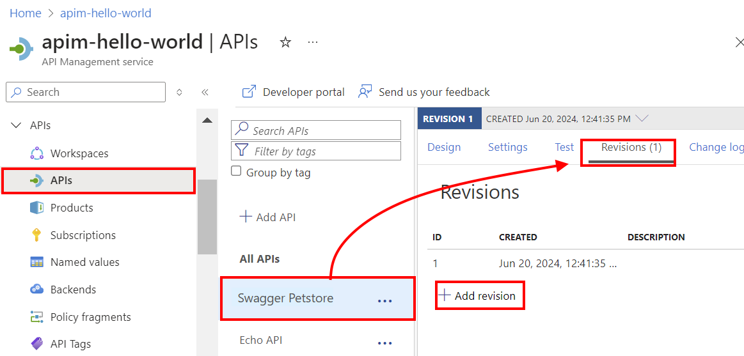Click All APIs heading
The image size is (744, 356).
point(260,259)
